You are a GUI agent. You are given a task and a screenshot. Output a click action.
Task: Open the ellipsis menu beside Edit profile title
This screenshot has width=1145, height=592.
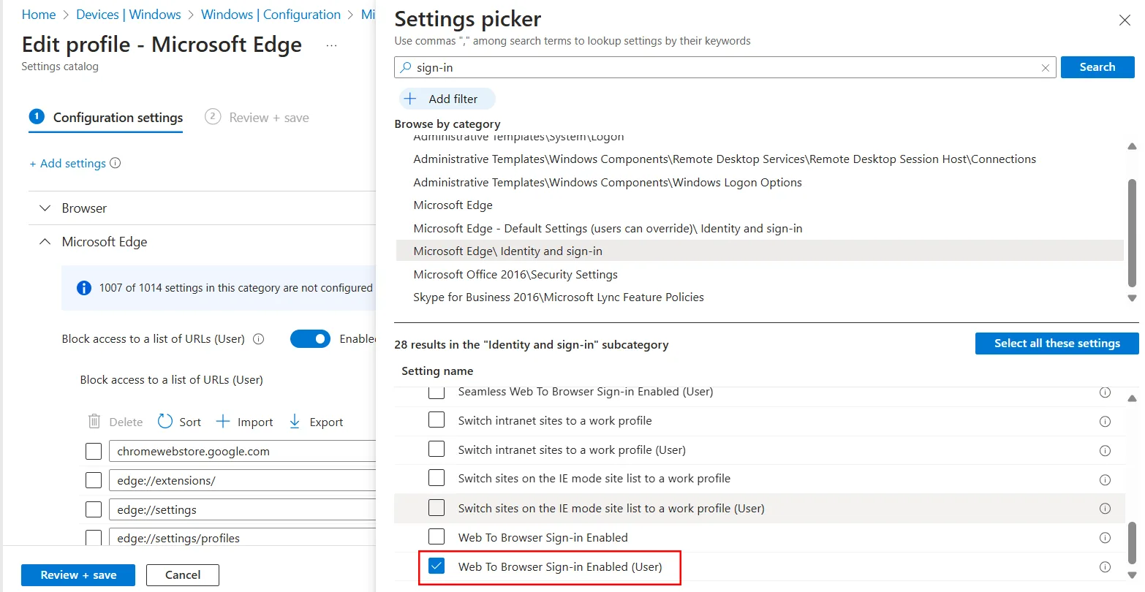point(331,45)
